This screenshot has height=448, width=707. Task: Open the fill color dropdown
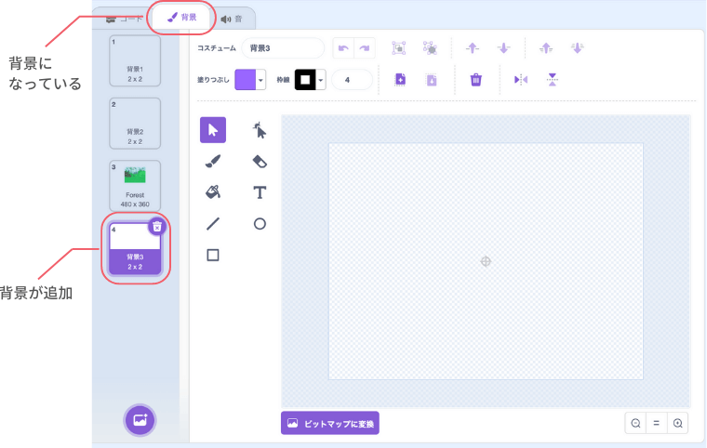tap(261, 81)
